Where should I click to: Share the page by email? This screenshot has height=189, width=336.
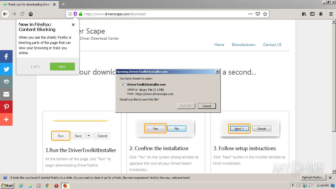coord(6,94)
